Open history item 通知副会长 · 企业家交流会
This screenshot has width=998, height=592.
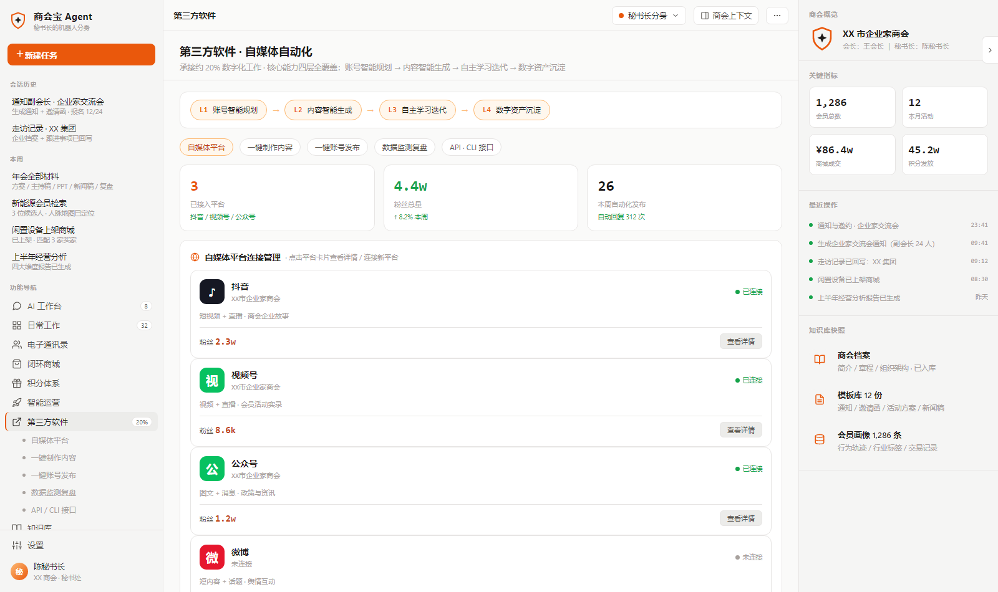pyautogui.click(x=81, y=106)
